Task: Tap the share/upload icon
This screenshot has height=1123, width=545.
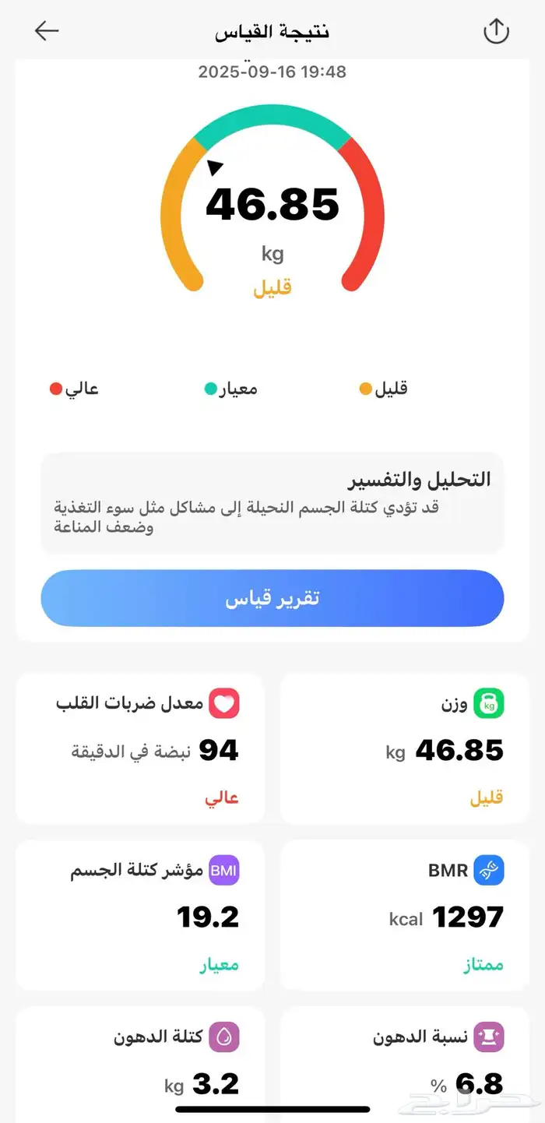Action: 496,31
